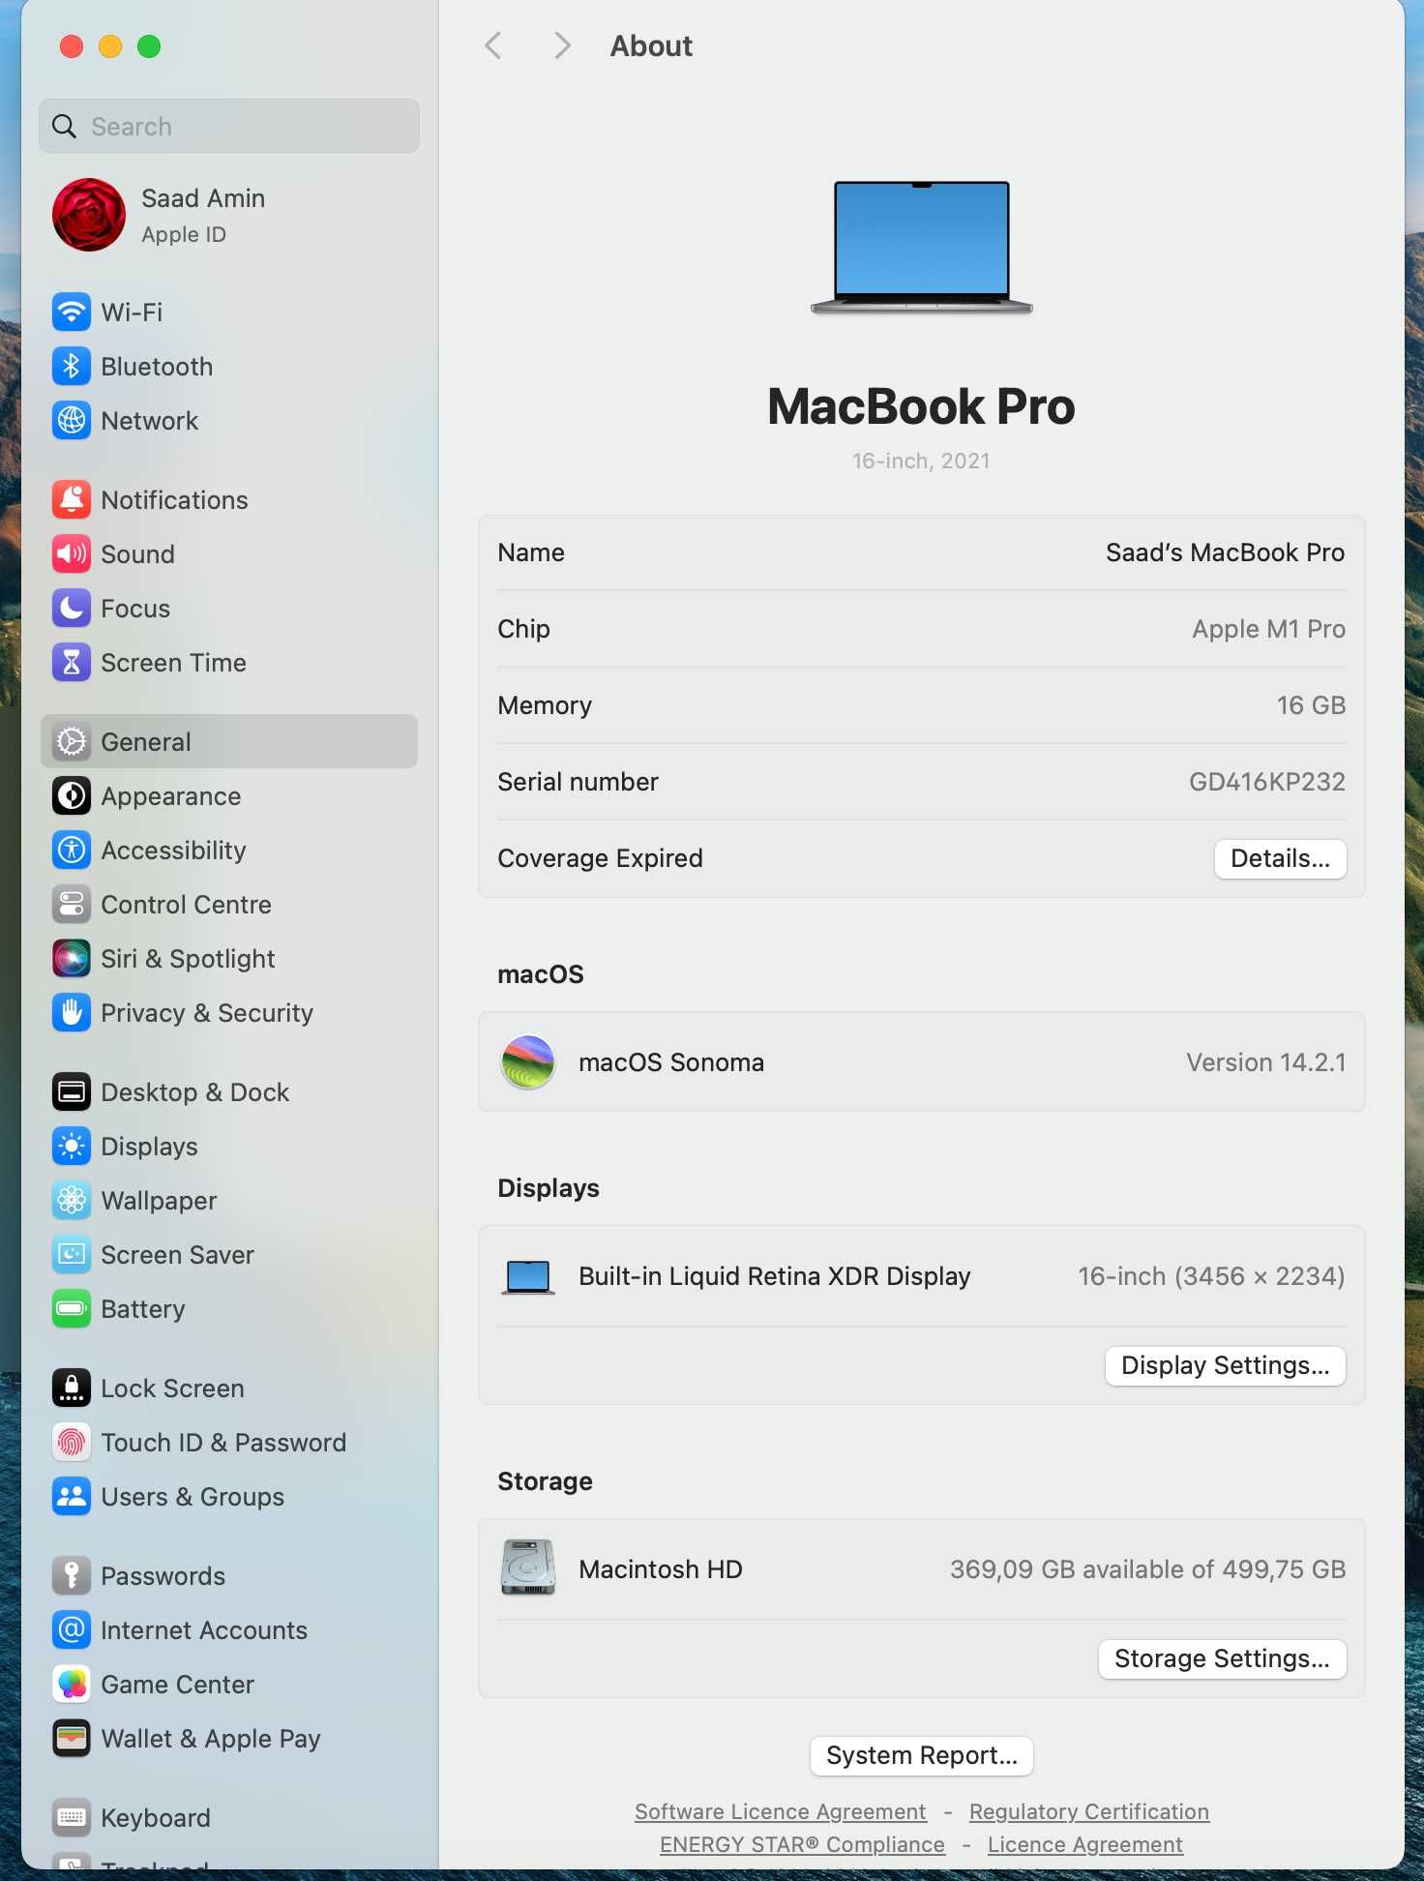This screenshot has width=1424, height=1881.
Task: Click 16-inch, 2021 model subtitle
Action: [x=921, y=461]
